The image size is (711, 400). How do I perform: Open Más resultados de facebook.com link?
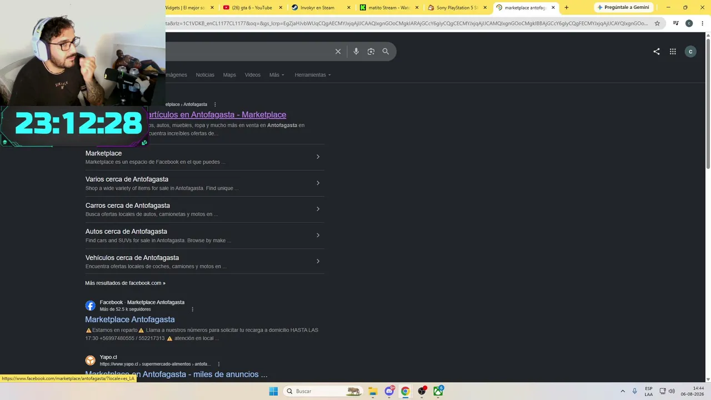coord(125,283)
